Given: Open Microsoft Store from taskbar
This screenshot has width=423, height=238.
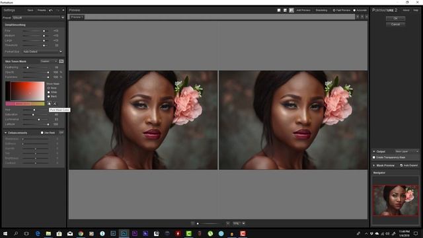Looking at the screenshot, I should coord(59,233).
